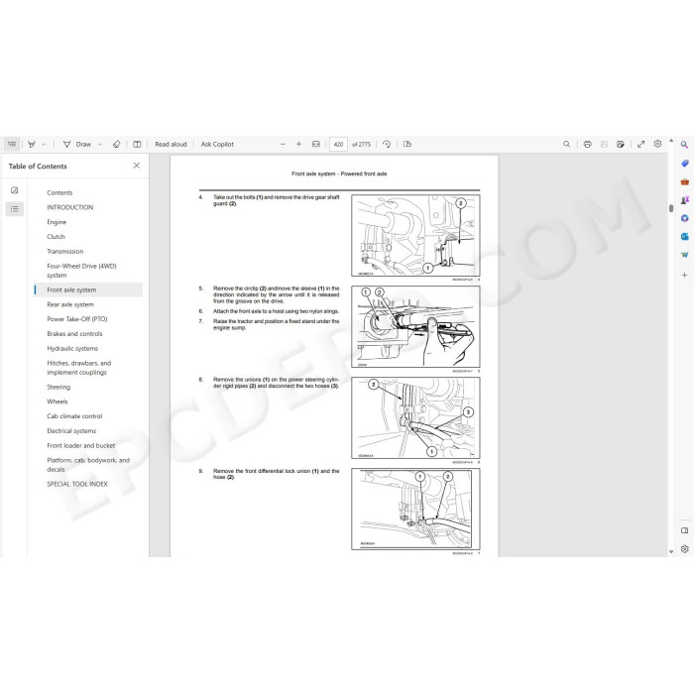Select Front axle system entry
The height and width of the screenshot is (694, 694).
click(88, 289)
